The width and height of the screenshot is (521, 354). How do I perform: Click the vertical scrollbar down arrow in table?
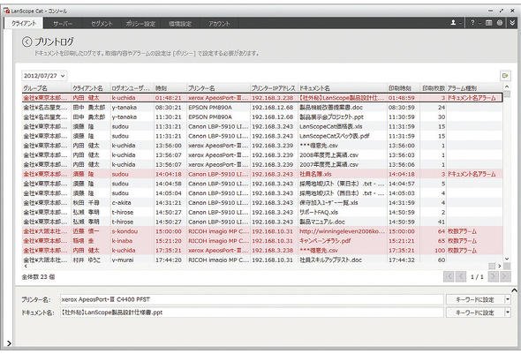click(507, 259)
